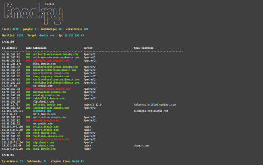
Task: Click the end timestamp '17:34:51'
Action: click(x=8, y=155)
